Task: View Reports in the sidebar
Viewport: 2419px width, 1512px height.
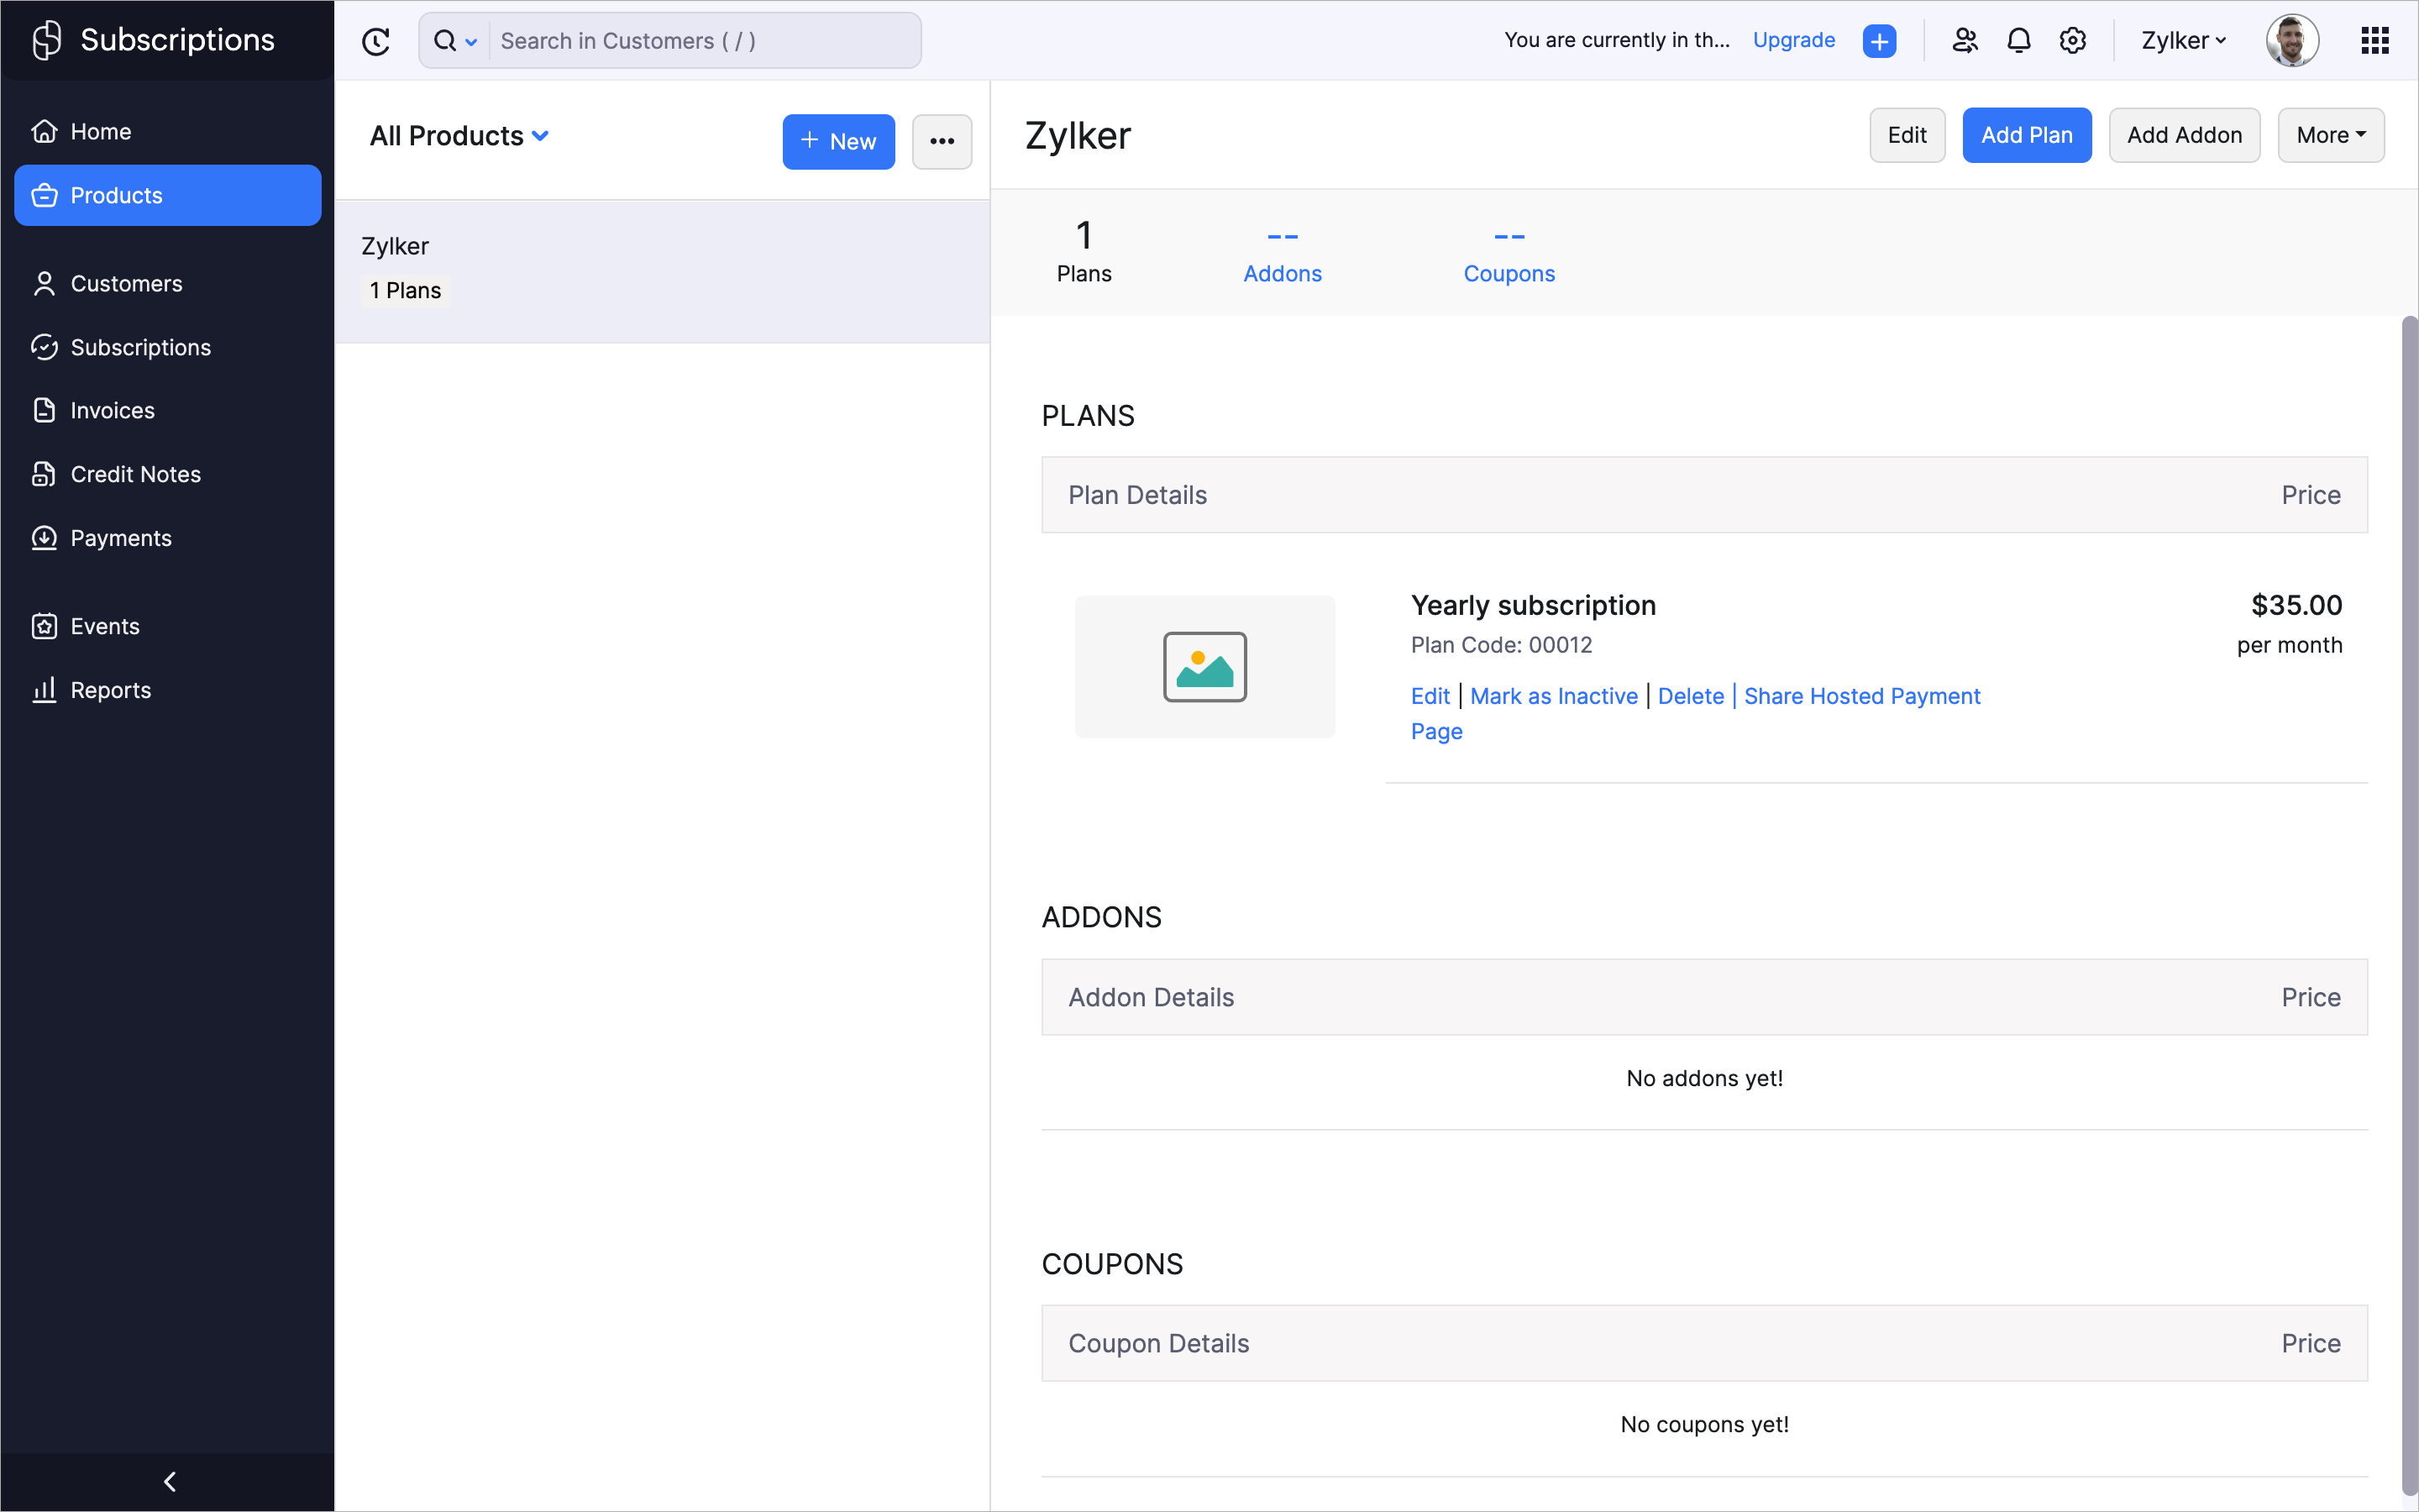Action: pos(167,690)
